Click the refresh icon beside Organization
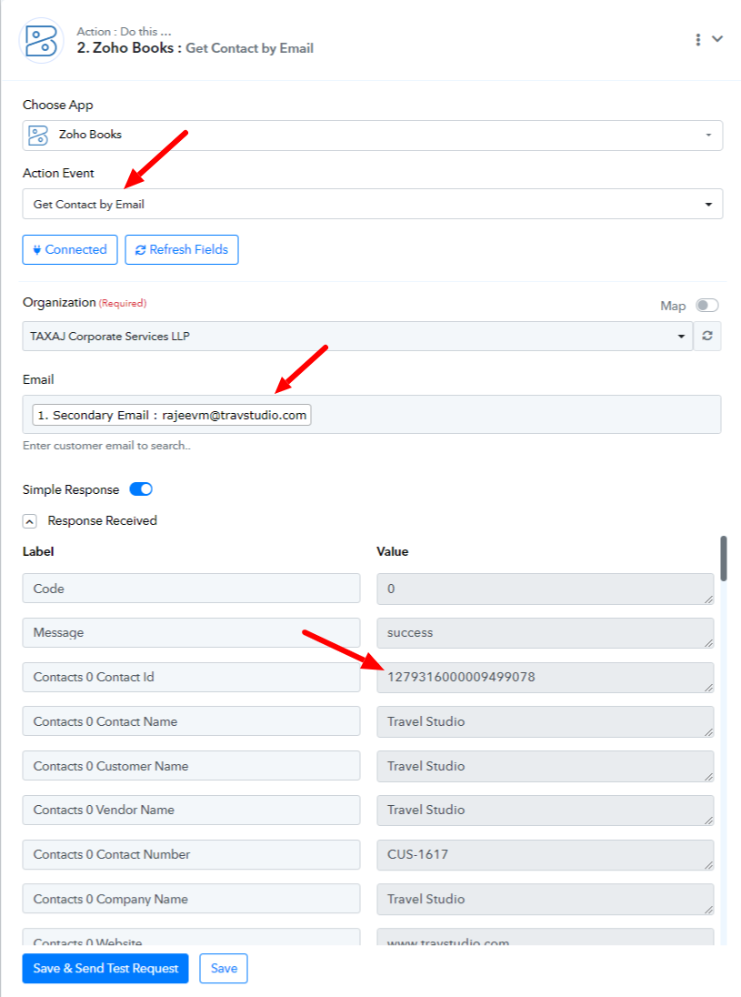Image resolution: width=741 pixels, height=997 pixels. click(x=707, y=336)
